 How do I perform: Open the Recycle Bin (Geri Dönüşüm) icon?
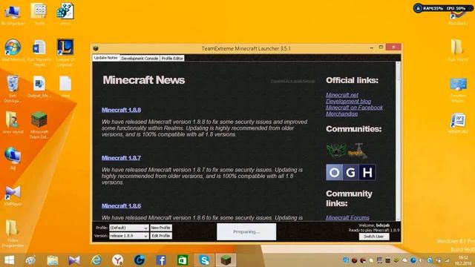[13, 88]
